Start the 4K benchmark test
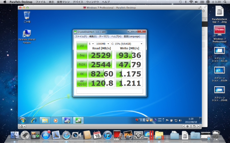 (82, 74)
